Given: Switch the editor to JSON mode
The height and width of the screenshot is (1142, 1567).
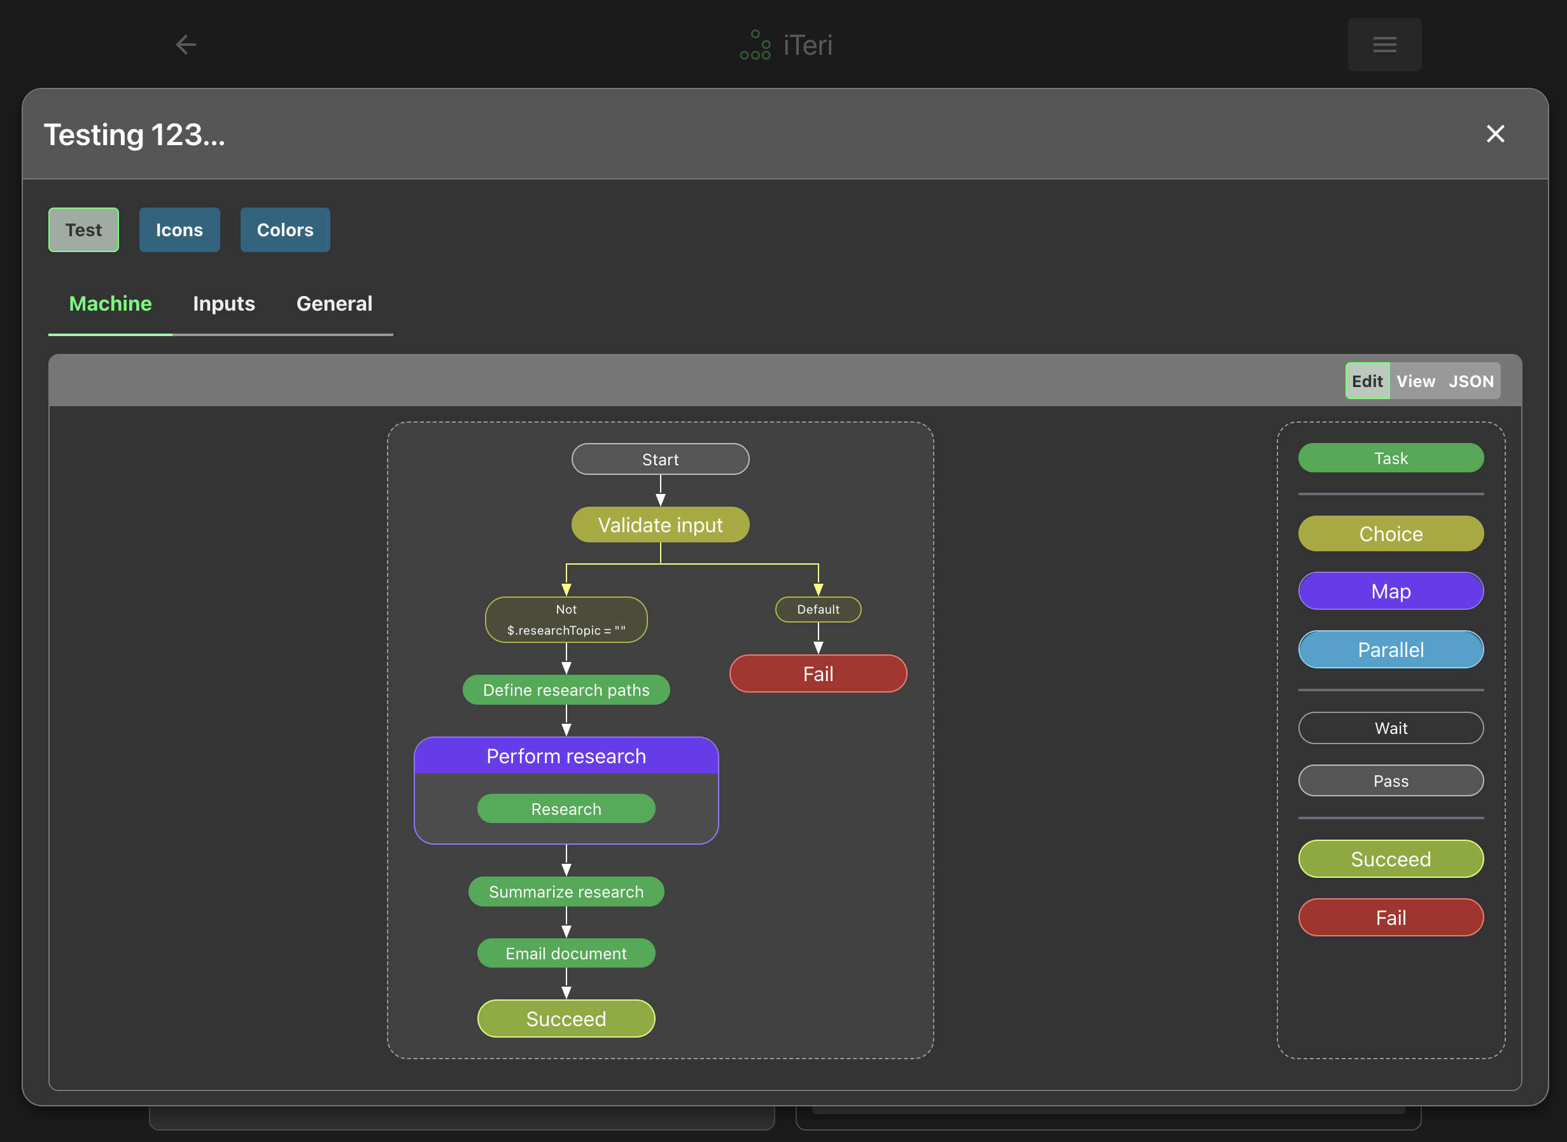Looking at the screenshot, I should (x=1471, y=380).
